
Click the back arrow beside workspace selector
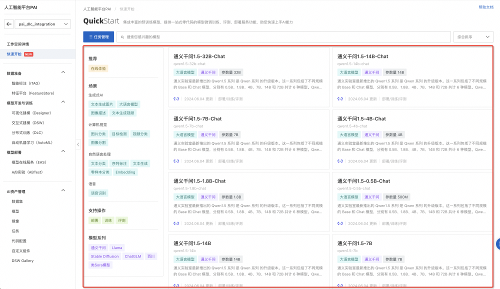pyautogui.click(x=9, y=24)
